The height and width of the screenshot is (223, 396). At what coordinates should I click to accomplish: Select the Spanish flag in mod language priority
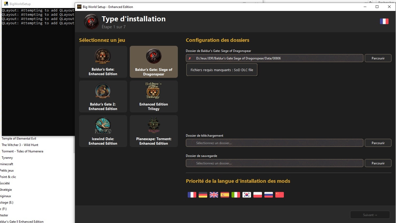click(225, 195)
